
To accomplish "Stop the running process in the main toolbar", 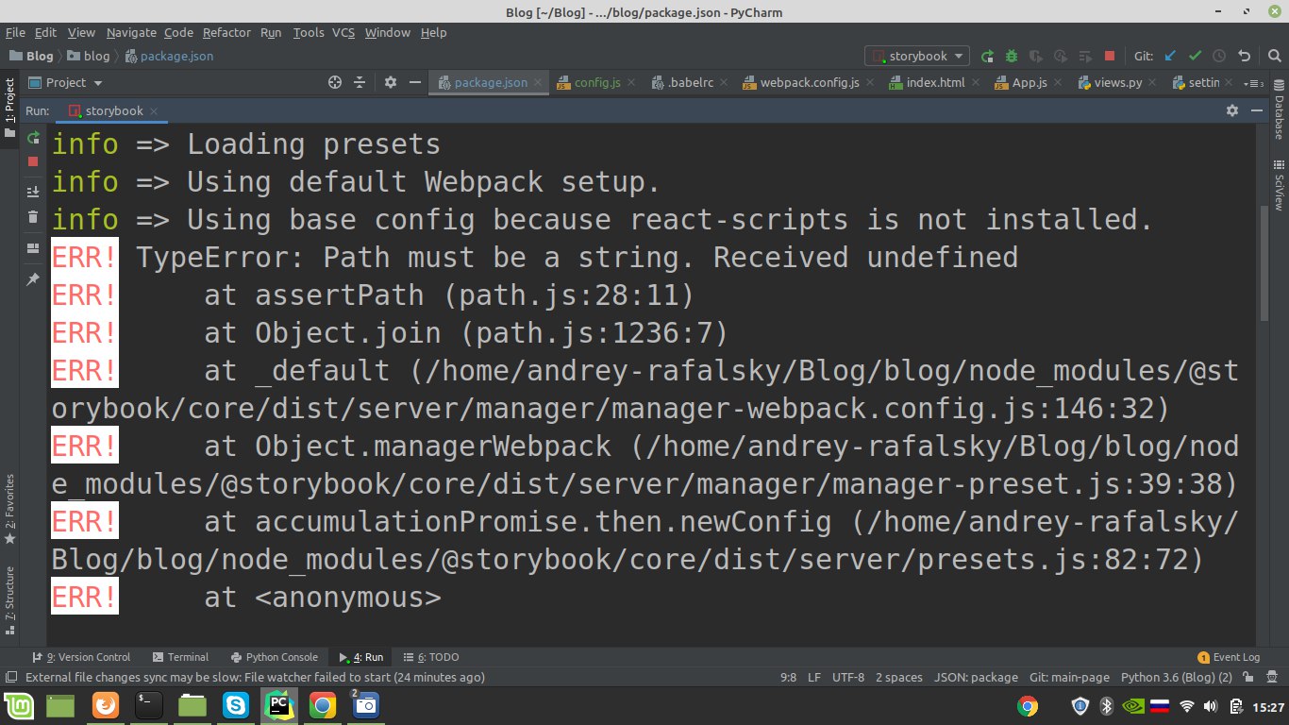I will point(1110,56).
